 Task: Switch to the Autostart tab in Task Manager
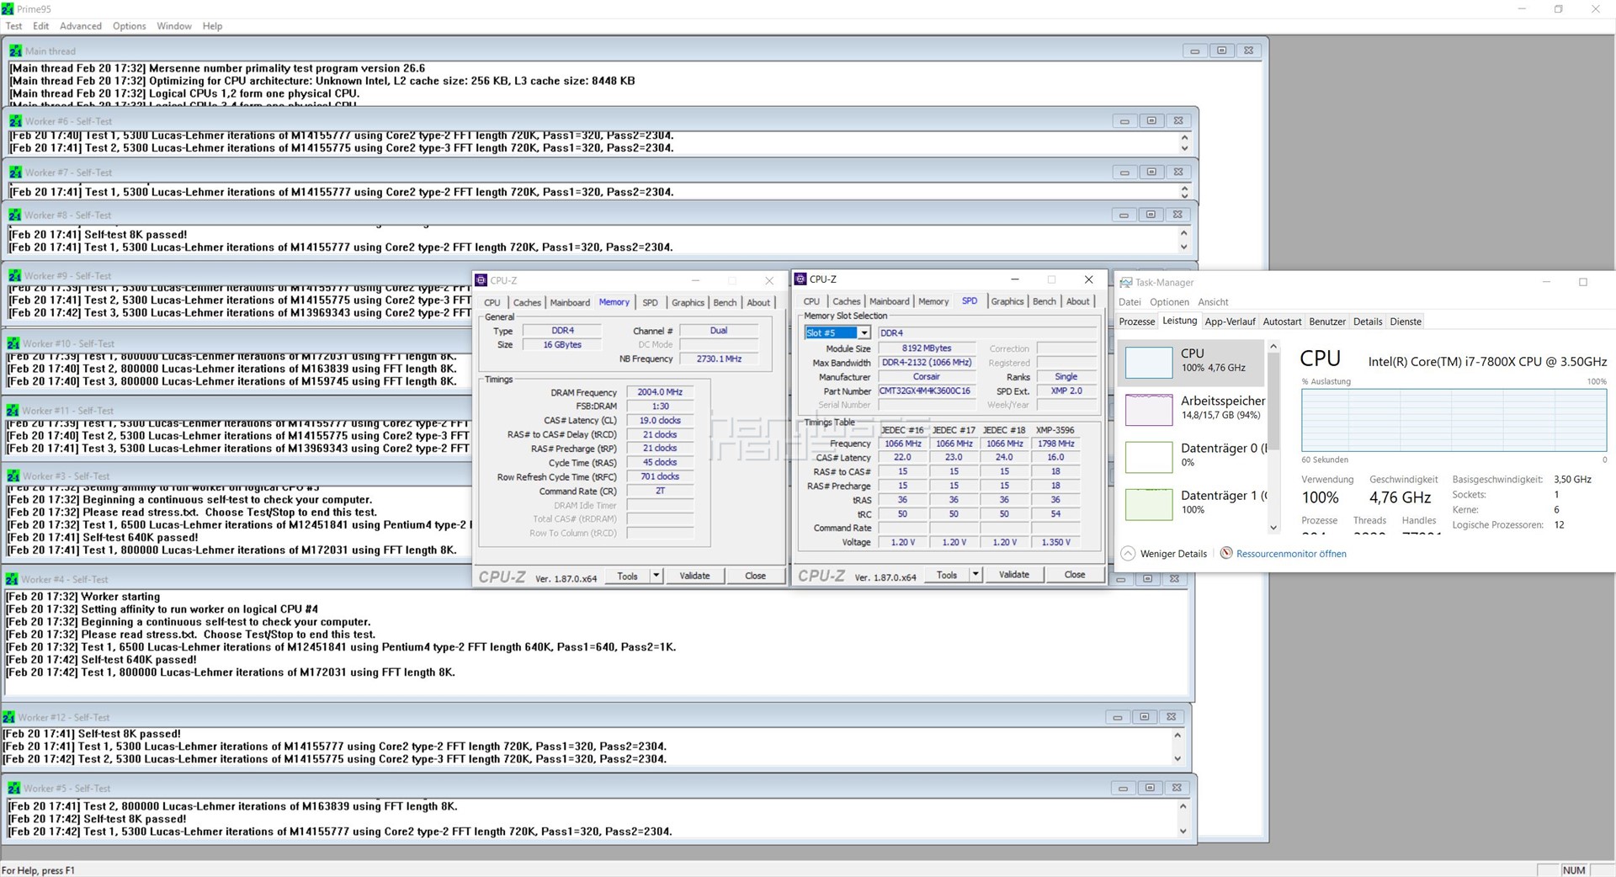[1281, 322]
